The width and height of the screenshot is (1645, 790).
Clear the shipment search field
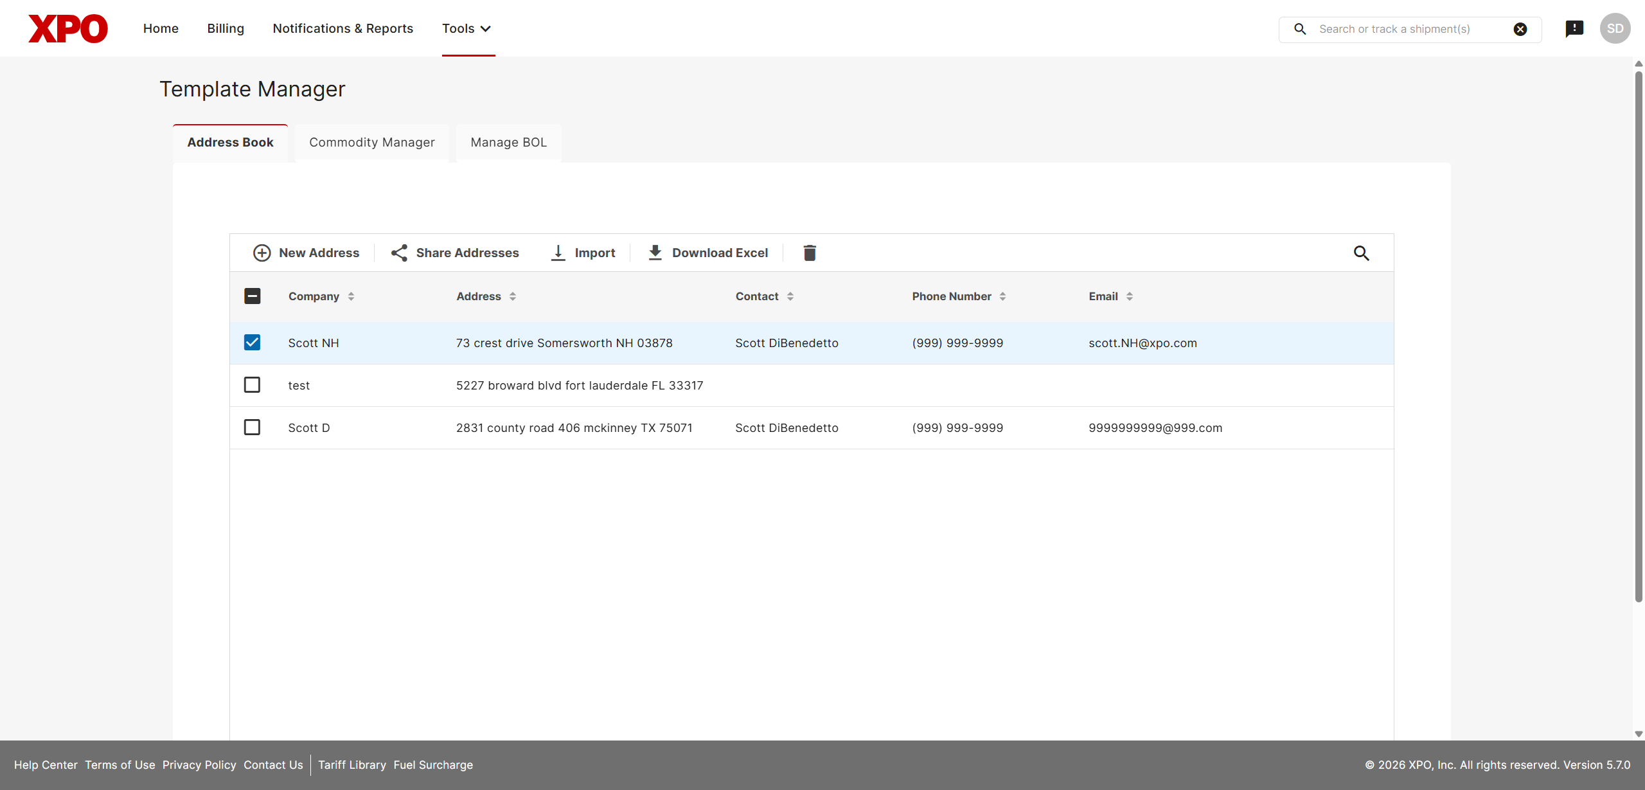(x=1520, y=29)
